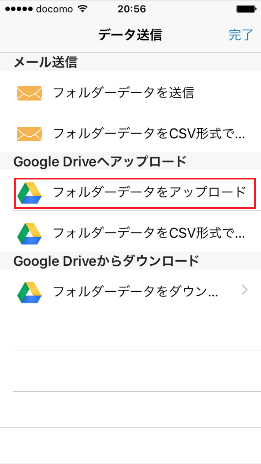
Task: Tap the battery icon in status bar
Action: point(246,9)
